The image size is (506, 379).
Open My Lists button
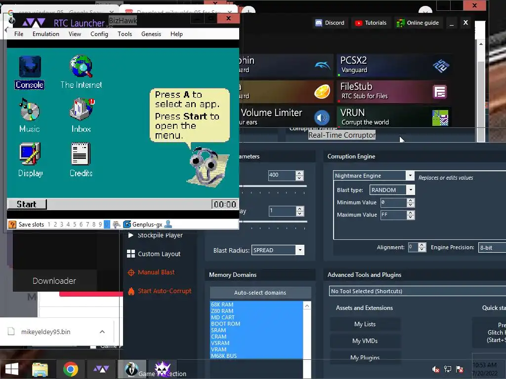tap(365, 324)
